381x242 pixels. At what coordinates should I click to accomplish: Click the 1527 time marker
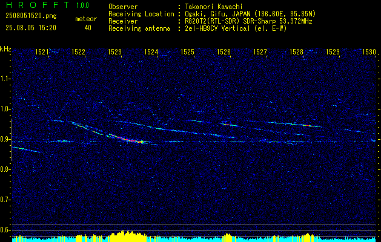260,52
